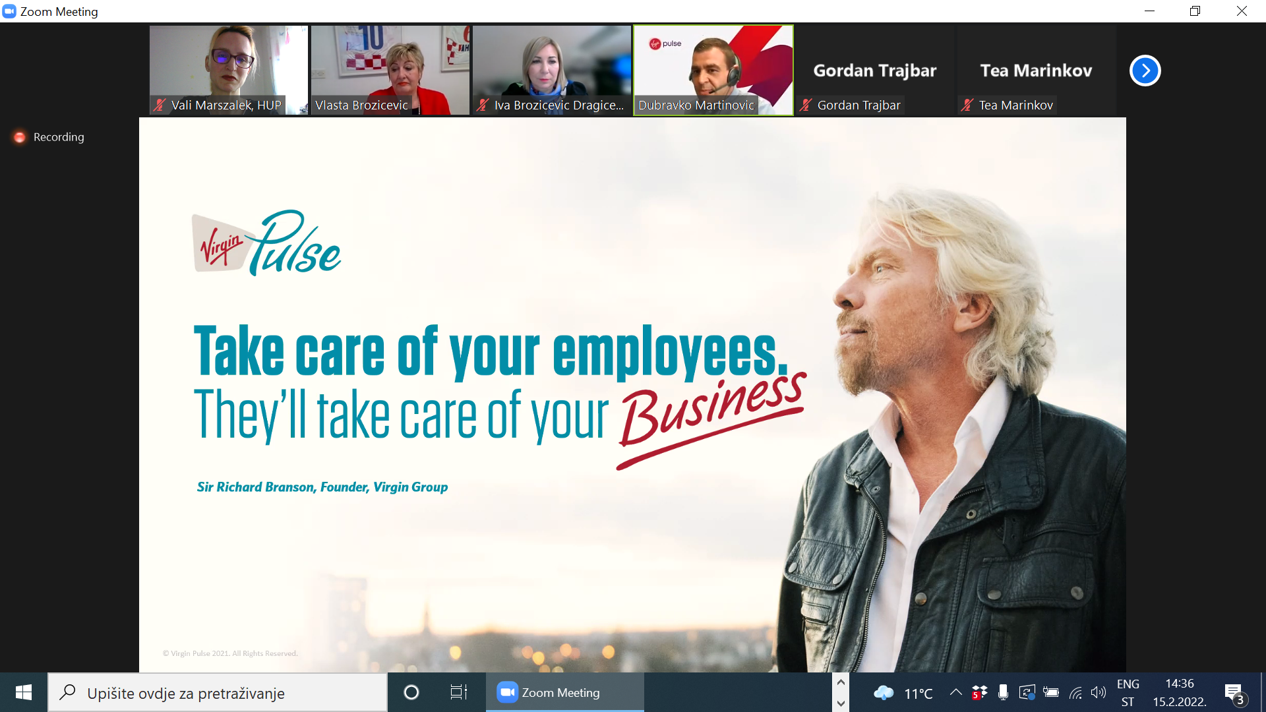Click Iva Brozicevic's muted microphone icon
The image size is (1266, 712).
(x=483, y=105)
